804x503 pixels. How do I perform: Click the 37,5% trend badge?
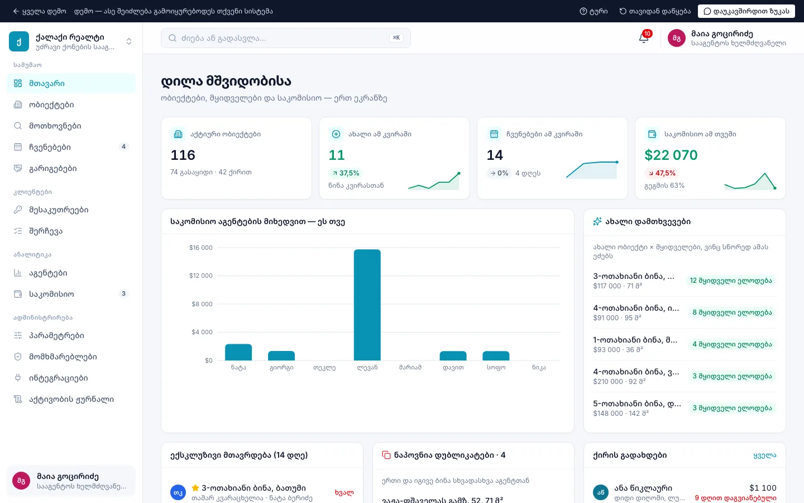click(346, 173)
